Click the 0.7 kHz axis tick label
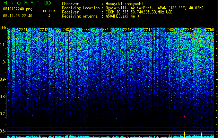This screenshot has width=218, height=138. (x=3, y=114)
